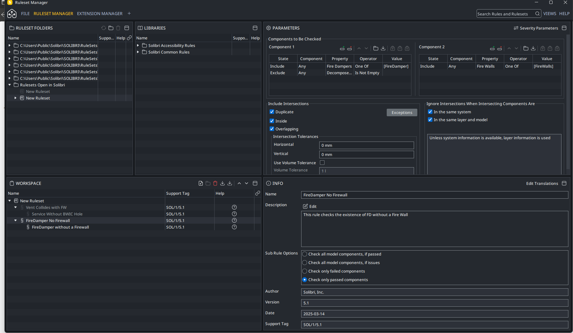Click Edit Translations in Info panel
573x333 pixels.
coord(542,183)
